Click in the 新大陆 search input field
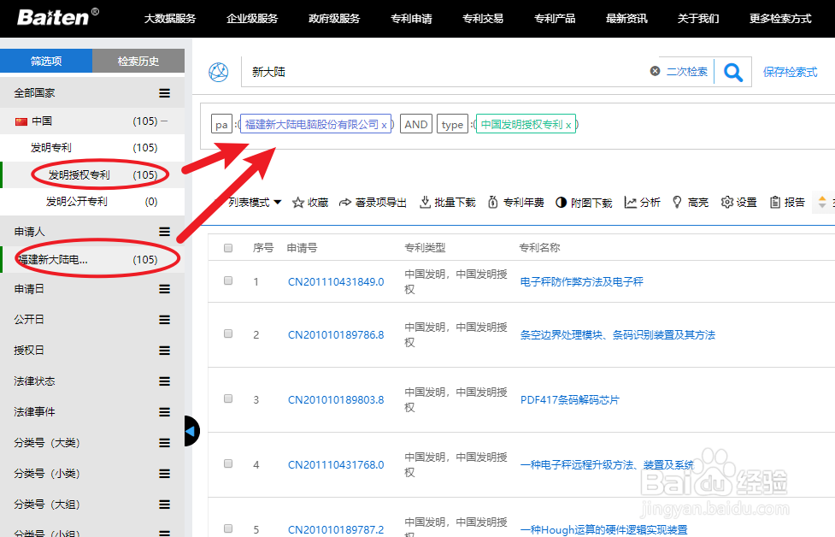The width and height of the screenshot is (835, 537). coord(444,72)
